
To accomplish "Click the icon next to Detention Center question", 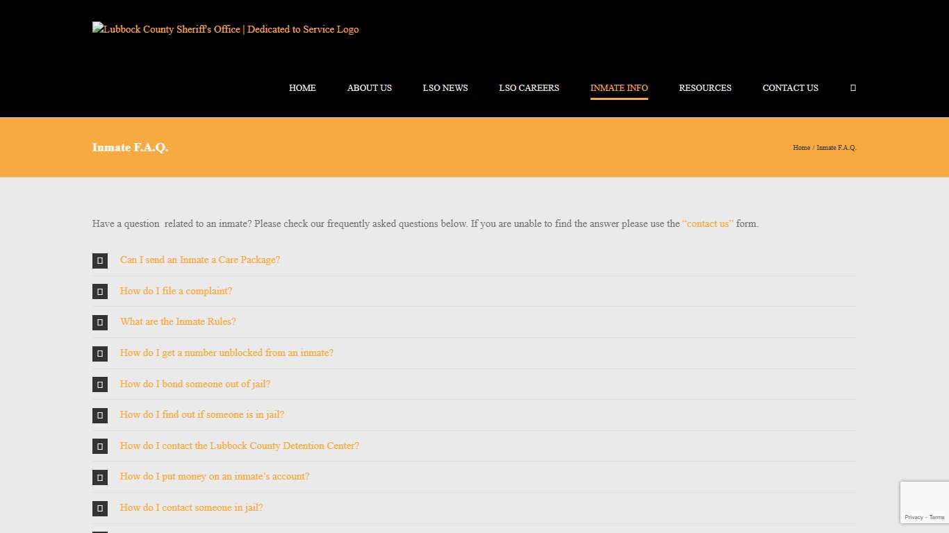I will click(100, 446).
